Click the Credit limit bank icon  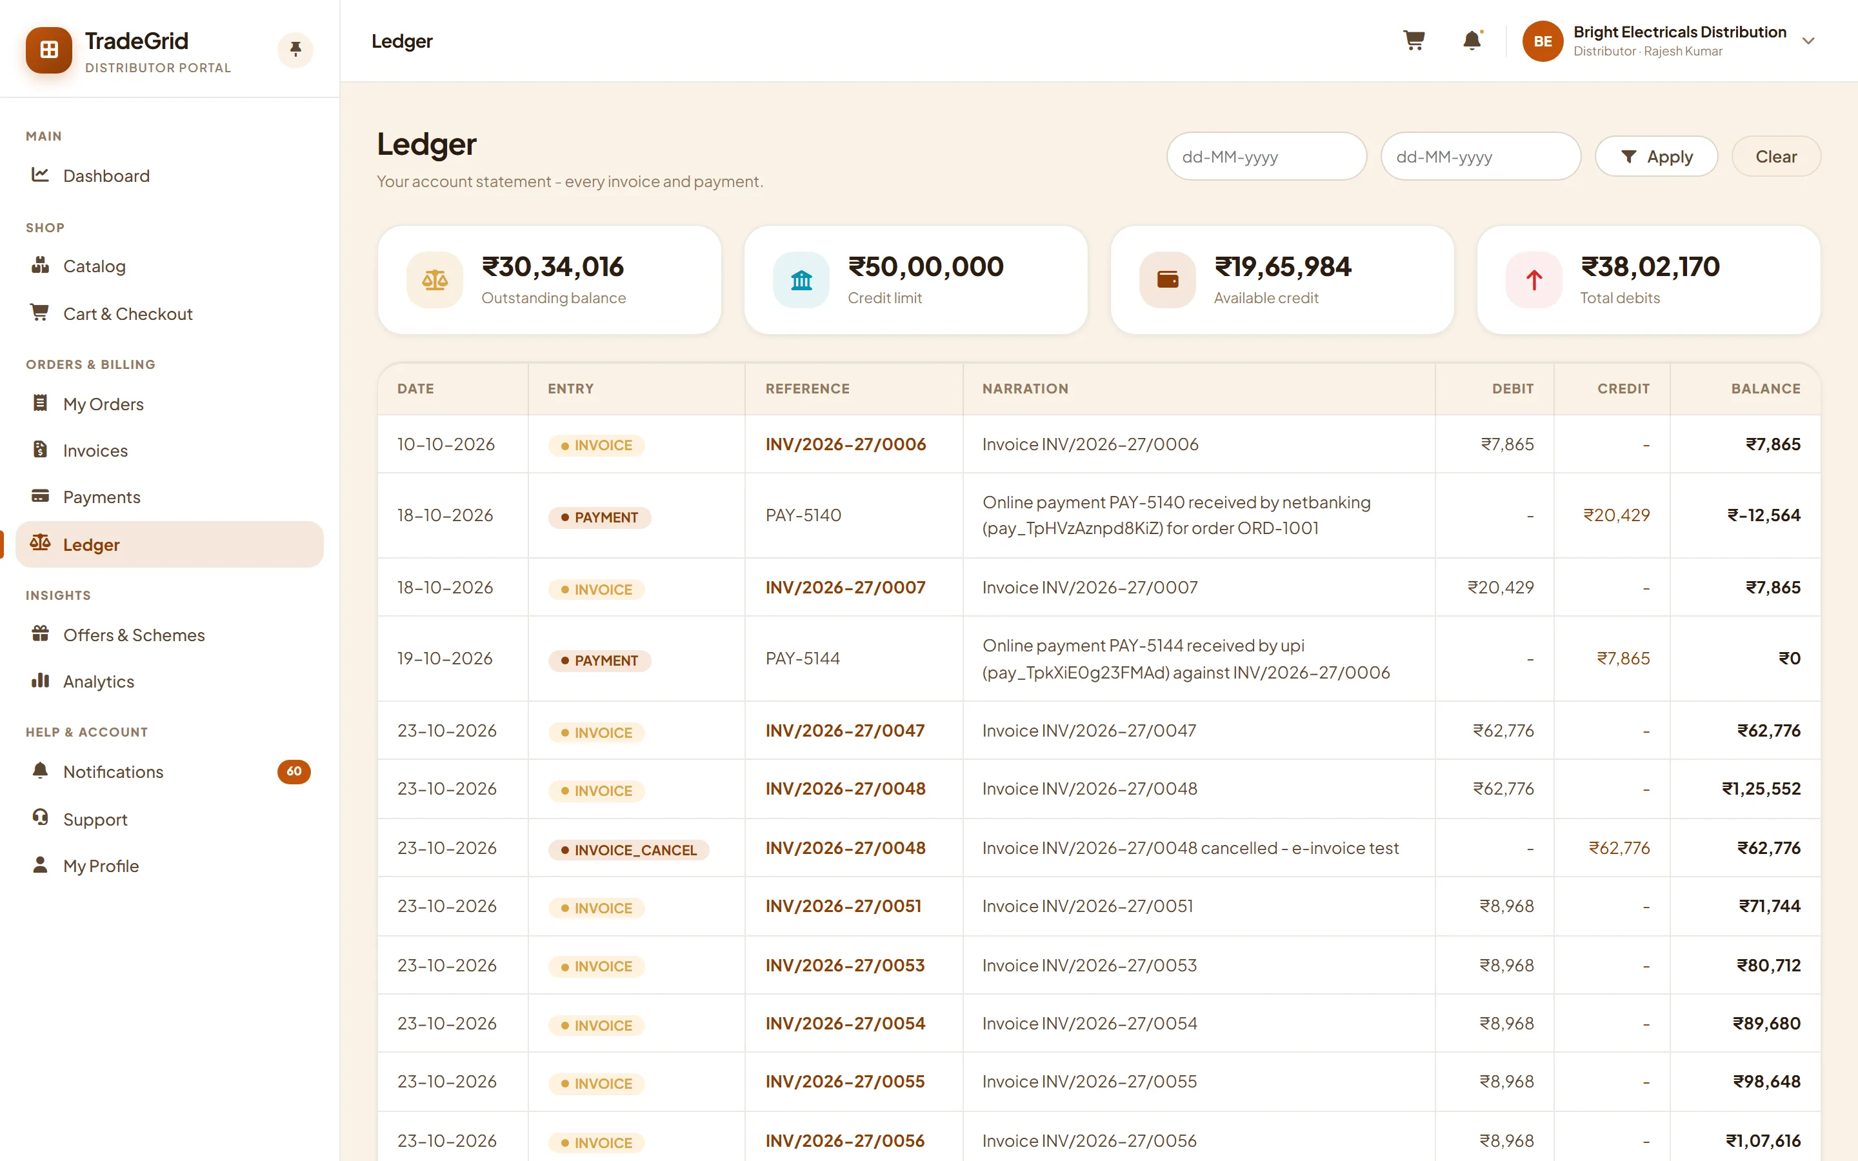pos(801,281)
